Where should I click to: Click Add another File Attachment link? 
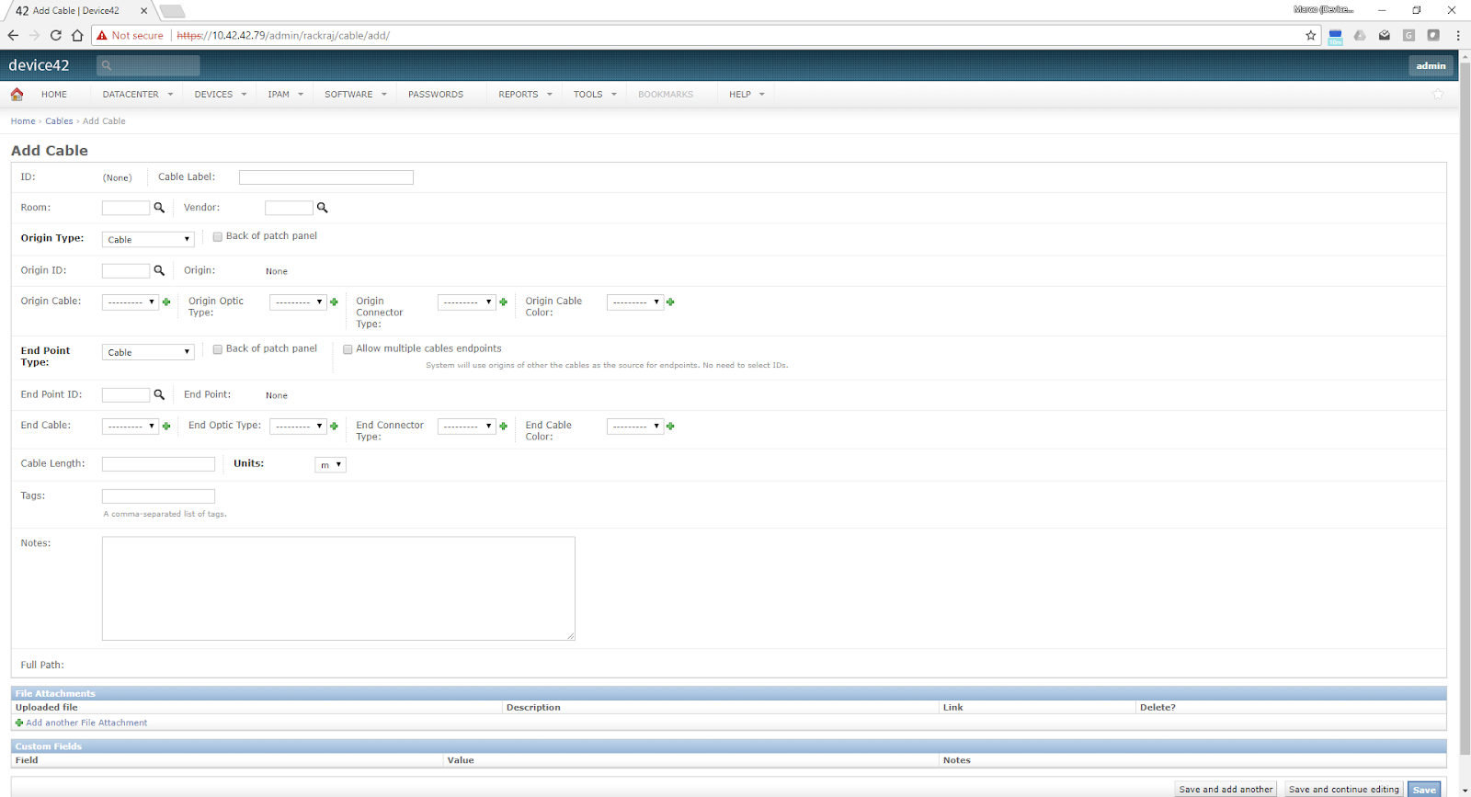point(86,723)
